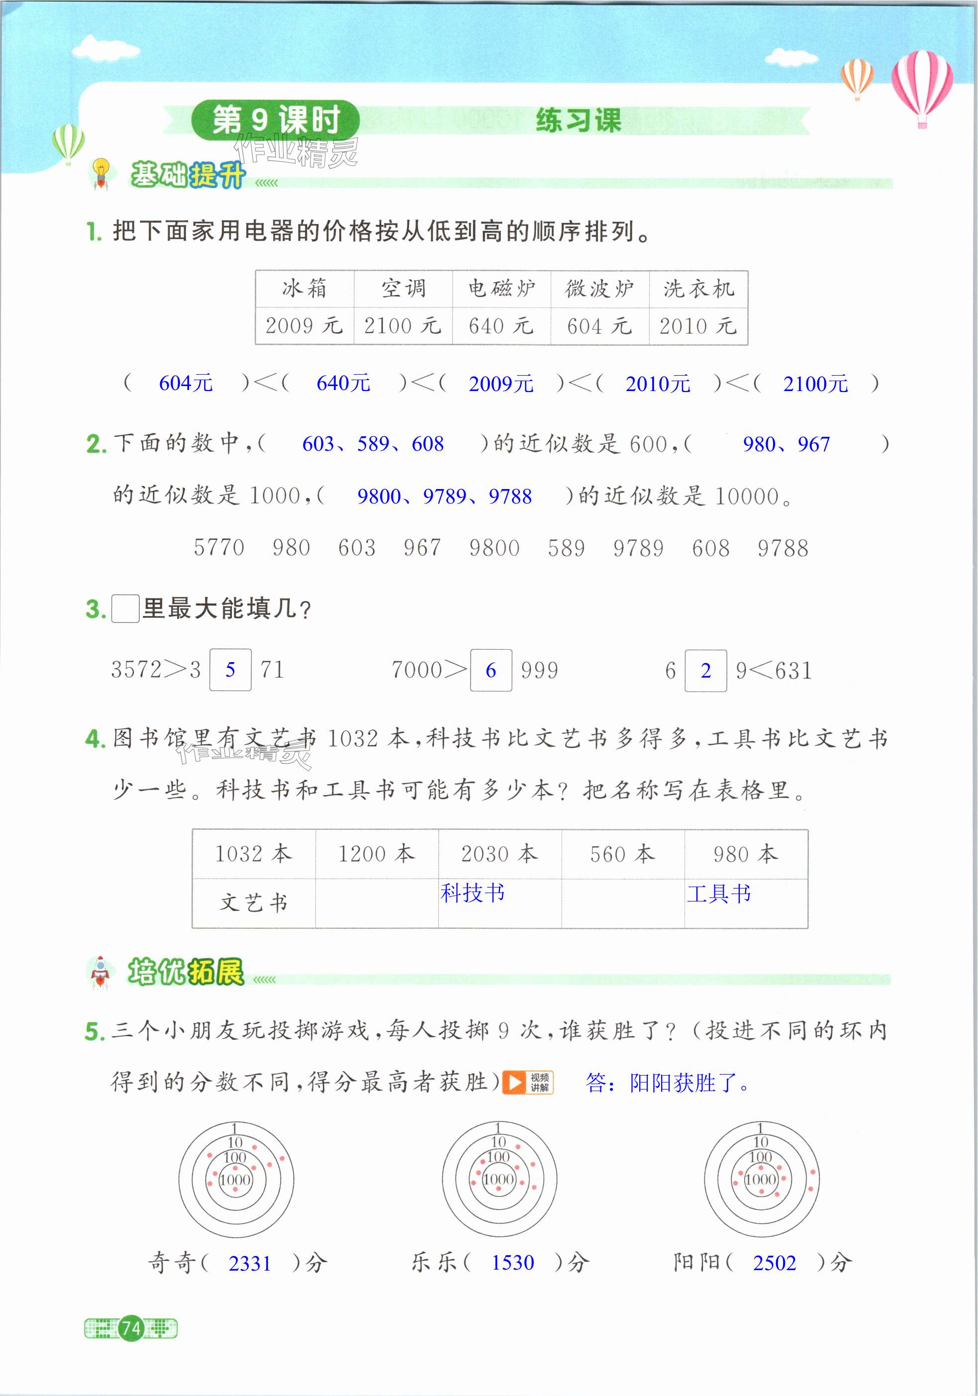This screenshot has width=978, height=1396.
Task: Click the 乐乐 score answer 1530
Action: click(x=512, y=1263)
